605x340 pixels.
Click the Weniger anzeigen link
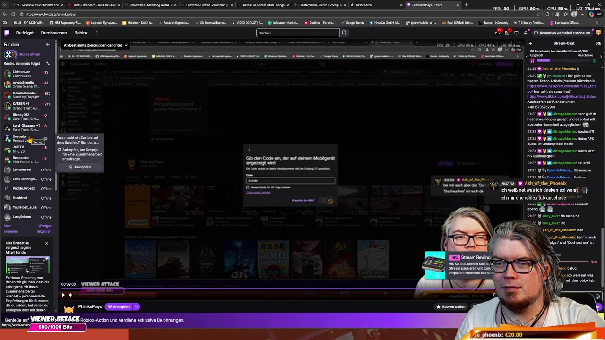click(x=44, y=229)
